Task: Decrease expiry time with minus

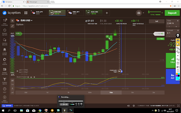Action: (x=169, y=27)
